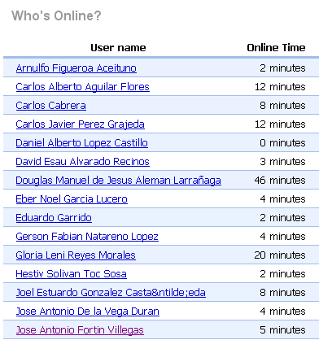Visit Daniel Alberto Lopez Castillo's profile

coord(81,143)
